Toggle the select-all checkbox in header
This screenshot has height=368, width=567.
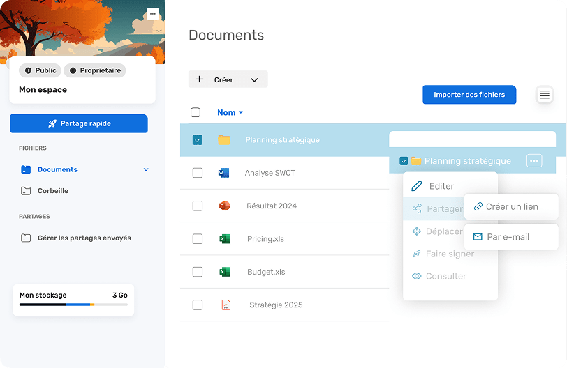pos(196,112)
